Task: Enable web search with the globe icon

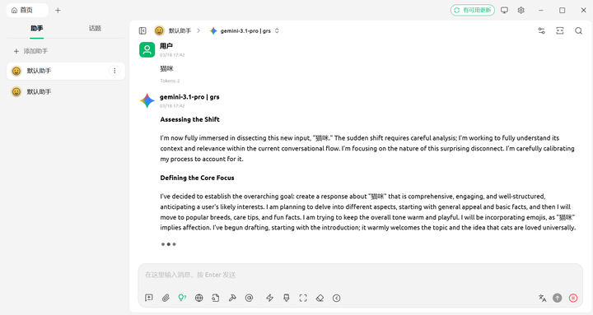Action: 199,298
